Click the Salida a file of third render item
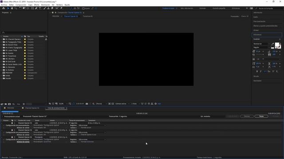The image size is (284, 159). [x=87, y=142]
